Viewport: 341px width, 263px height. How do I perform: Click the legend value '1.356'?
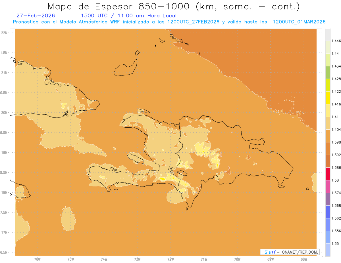point(336,231)
